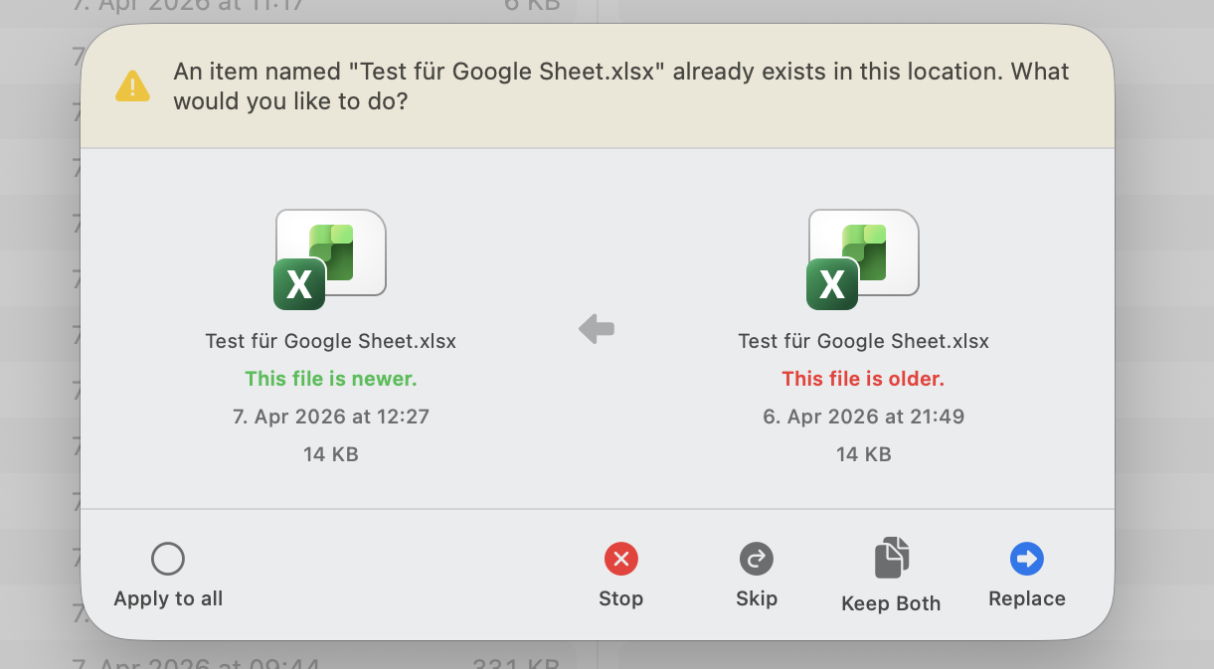Click the blue Replace arrow icon
The height and width of the screenshot is (669, 1214).
[1026, 559]
